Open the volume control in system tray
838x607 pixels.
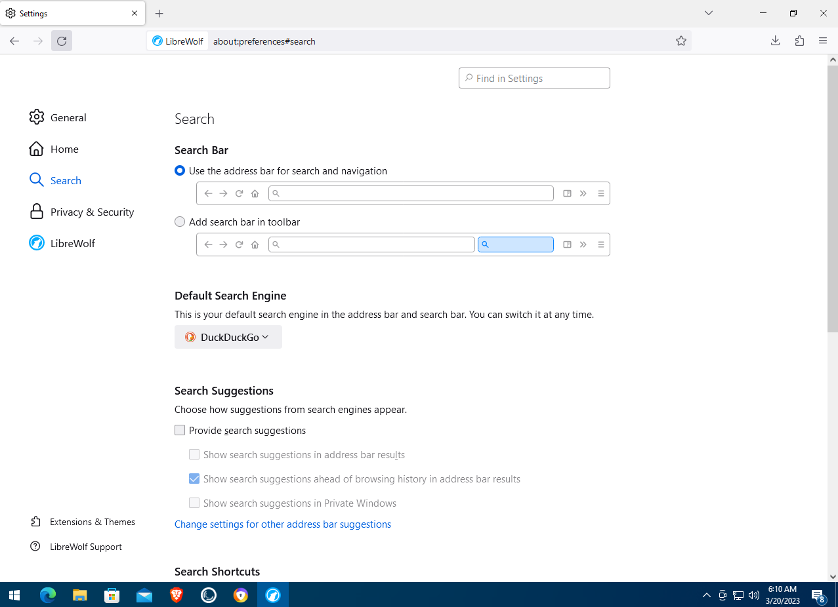tap(753, 595)
